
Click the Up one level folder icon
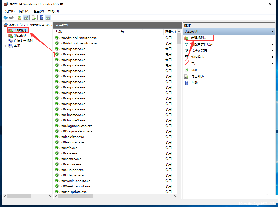pos(19,18)
